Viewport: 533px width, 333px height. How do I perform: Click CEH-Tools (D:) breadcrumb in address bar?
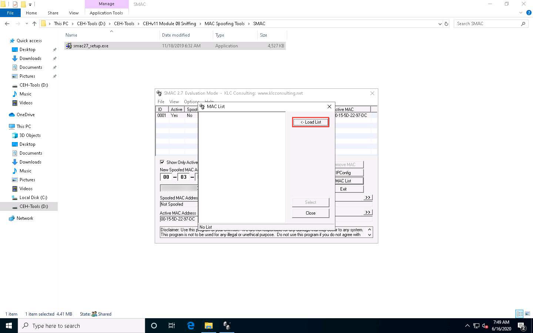pos(91,24)
